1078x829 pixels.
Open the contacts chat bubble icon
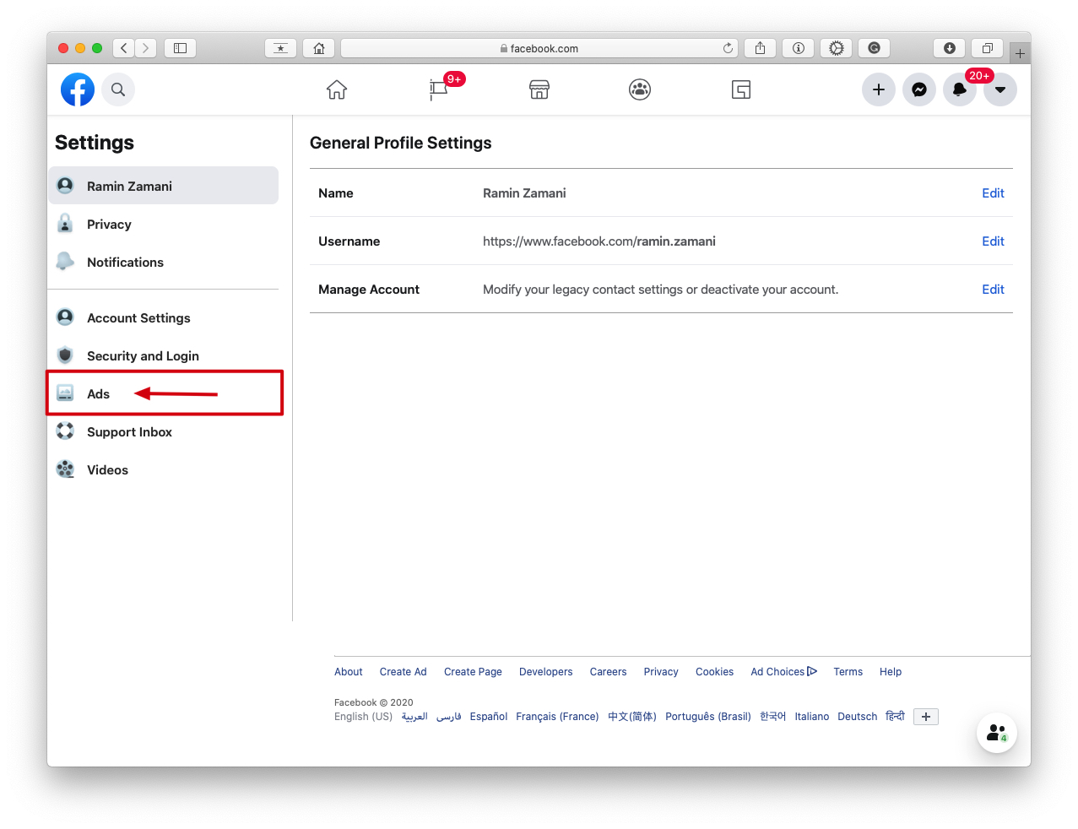[x=997, y=733]
